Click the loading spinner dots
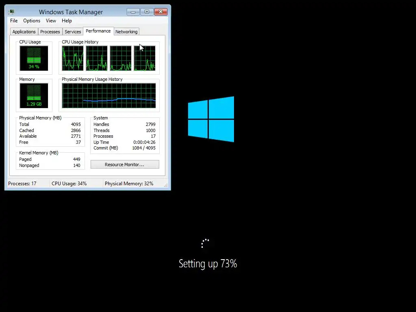This screenshot has width=416, height=312. 205,243
